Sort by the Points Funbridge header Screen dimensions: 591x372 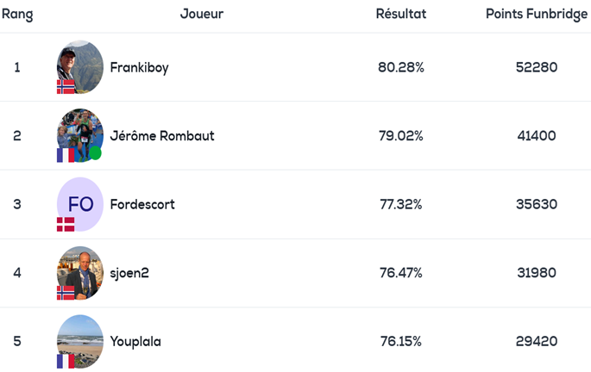[537, 15]
